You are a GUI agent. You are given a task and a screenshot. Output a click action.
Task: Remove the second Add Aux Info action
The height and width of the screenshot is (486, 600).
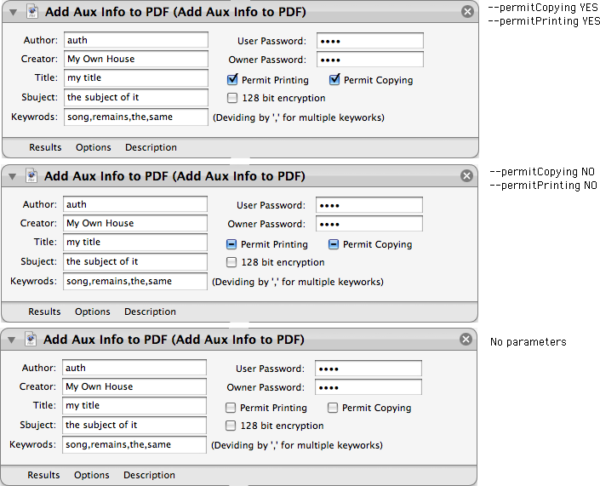point(466,176)
